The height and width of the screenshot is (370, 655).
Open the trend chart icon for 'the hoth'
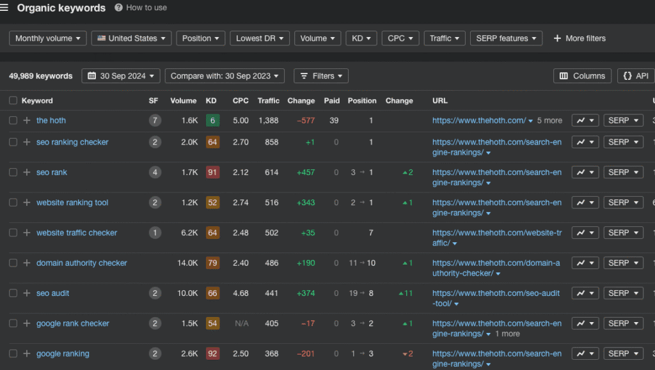[x=585, y=121]
